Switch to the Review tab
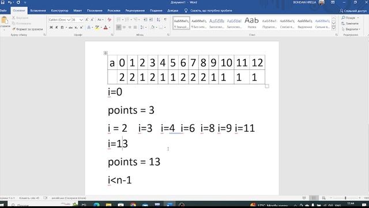 (x=135, y=10)
